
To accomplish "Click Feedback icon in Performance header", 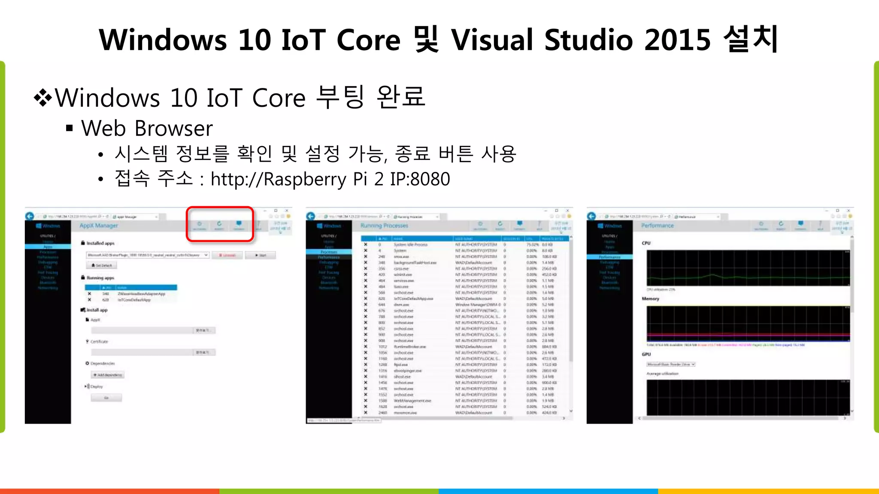I will (x=800, y=225).
